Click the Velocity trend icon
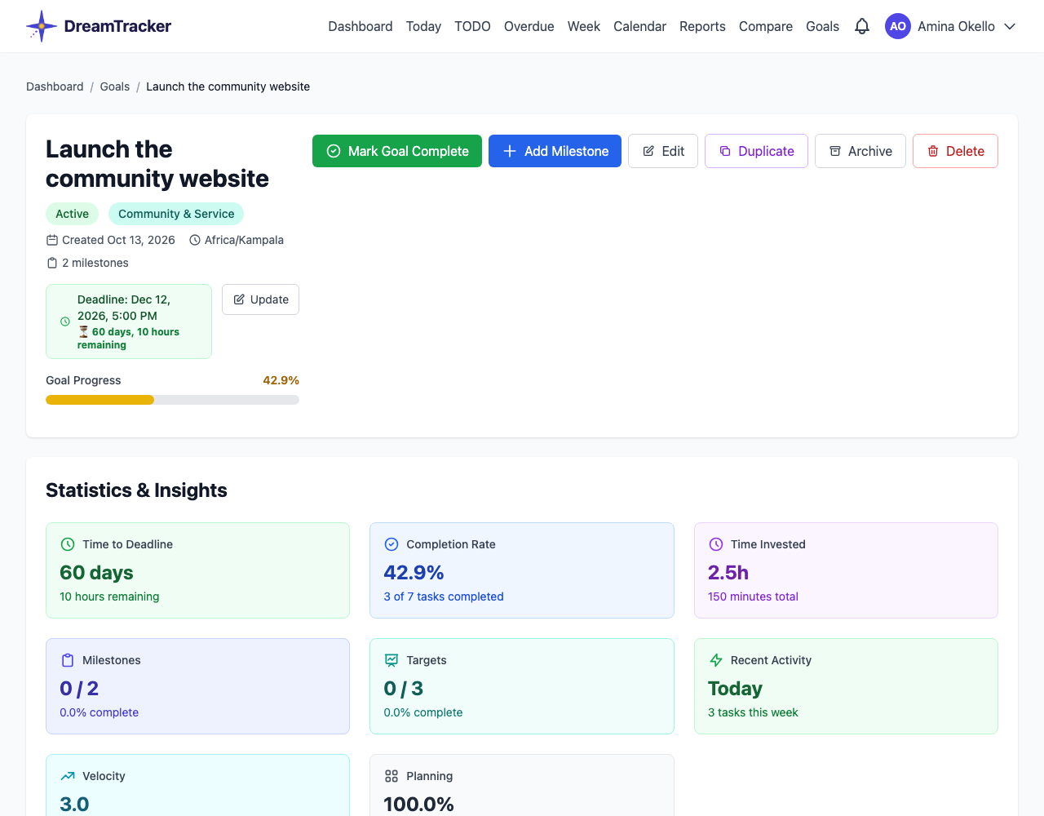This screenshot has width=1044, height=816. click(x=68, y=776)
